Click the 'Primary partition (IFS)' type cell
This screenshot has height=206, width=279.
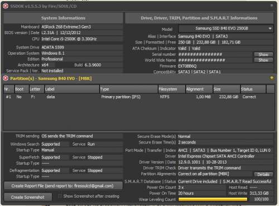click(x=121, y=97)
